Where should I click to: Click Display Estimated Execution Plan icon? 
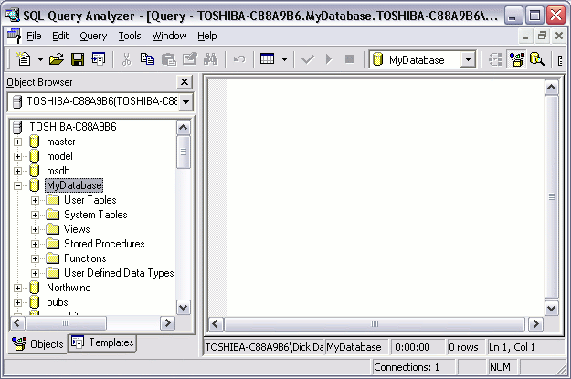coord(495,59)
